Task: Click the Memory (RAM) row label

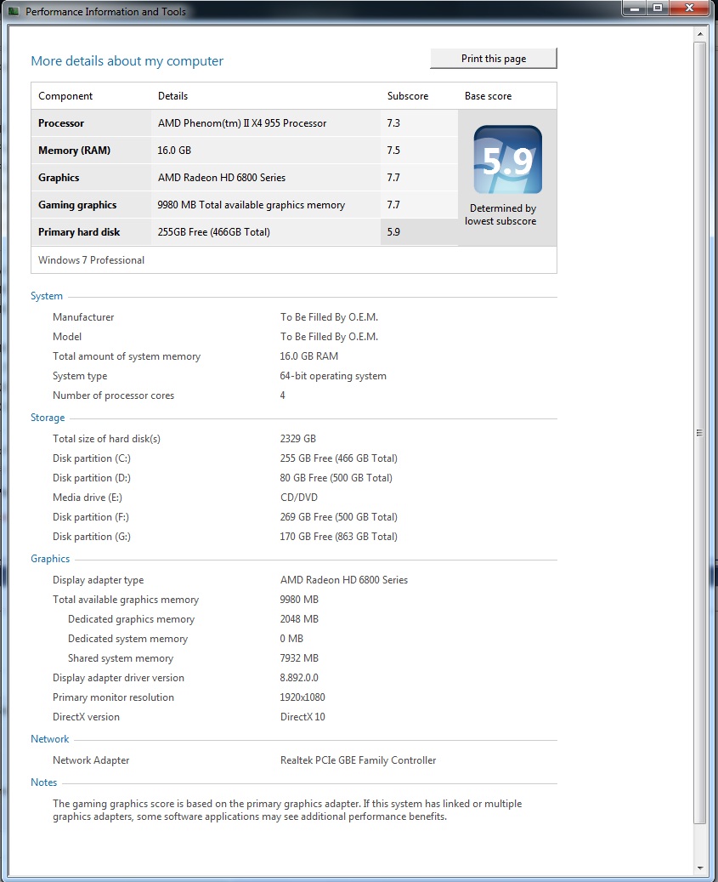Action: pos(74,151)
